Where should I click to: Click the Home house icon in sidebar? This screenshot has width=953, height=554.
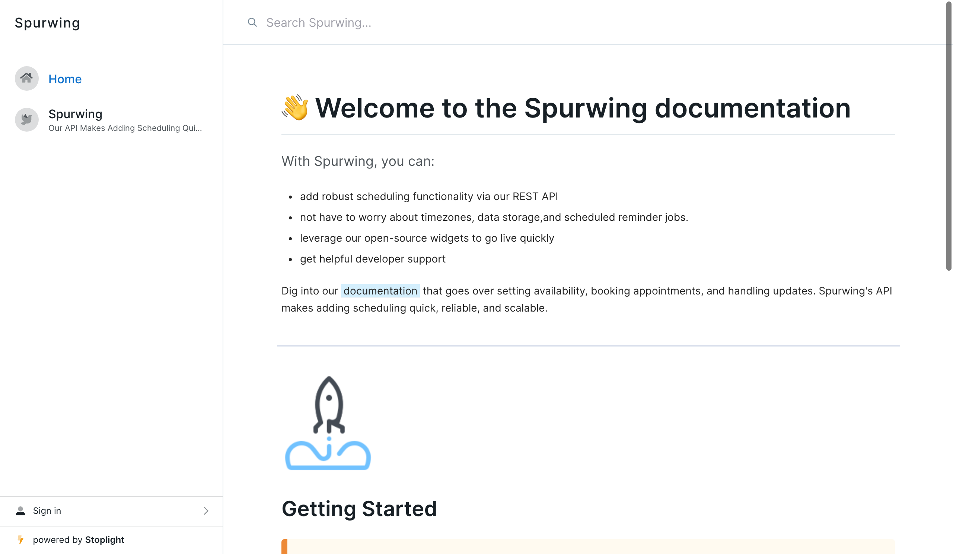click(26, 78)
